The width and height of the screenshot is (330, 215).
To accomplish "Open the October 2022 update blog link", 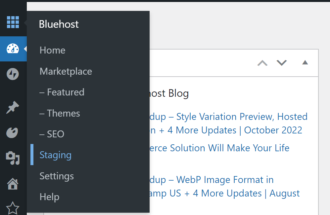I will coord(232,123).
